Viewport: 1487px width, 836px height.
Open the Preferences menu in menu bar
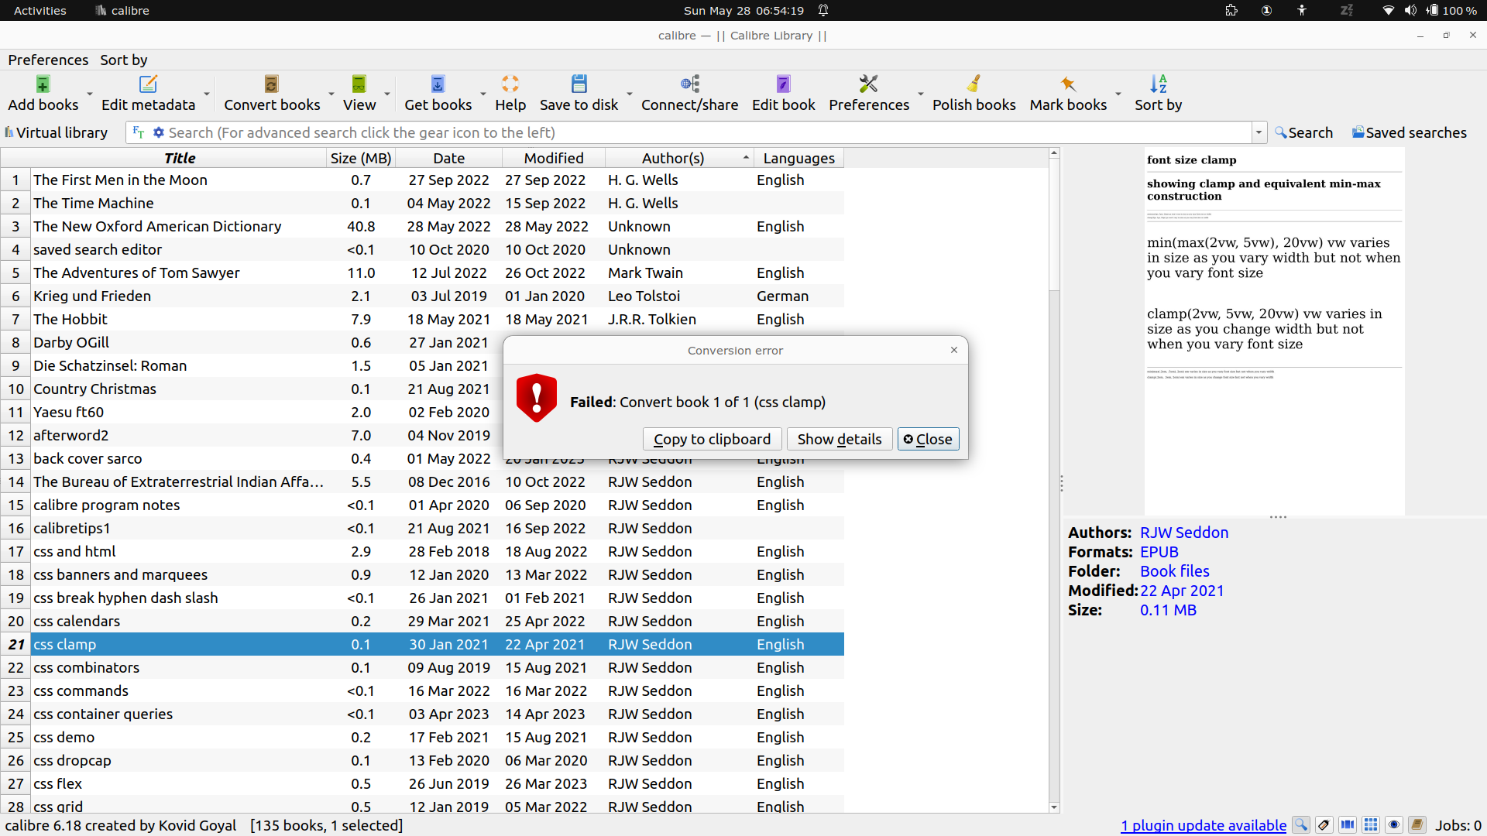(x=48, y=60)
